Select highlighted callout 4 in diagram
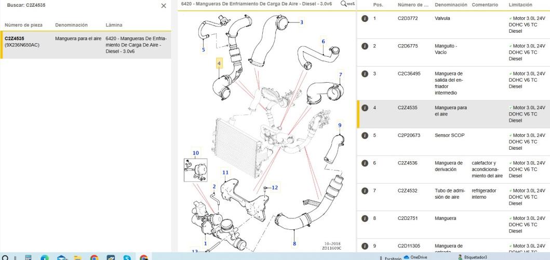550x260 pixels. pos(219,63)
